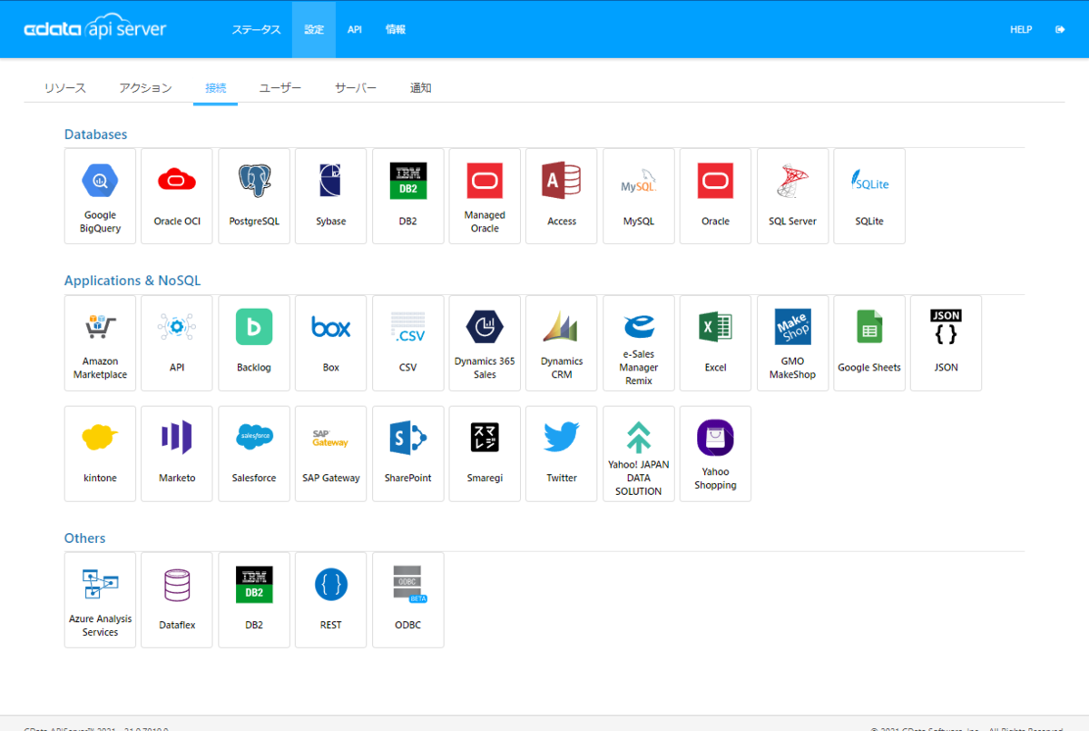Open the ステータス menu in header
The height and width of the screenshot is (731, 1089).
coord(256,30)
